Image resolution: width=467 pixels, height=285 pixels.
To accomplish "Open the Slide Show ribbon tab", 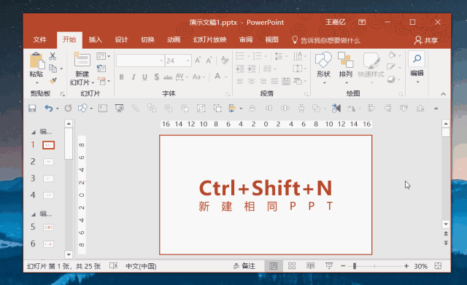I will click(209, 40).
